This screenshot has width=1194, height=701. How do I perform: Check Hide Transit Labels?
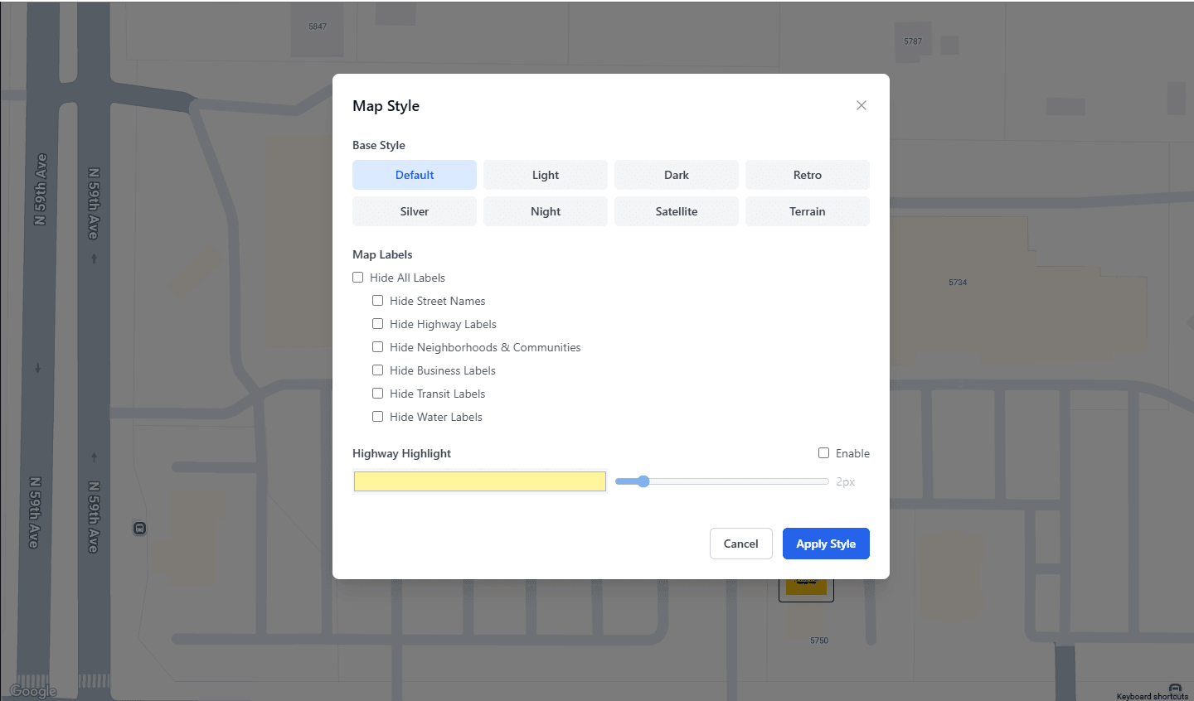pos(378,394)
